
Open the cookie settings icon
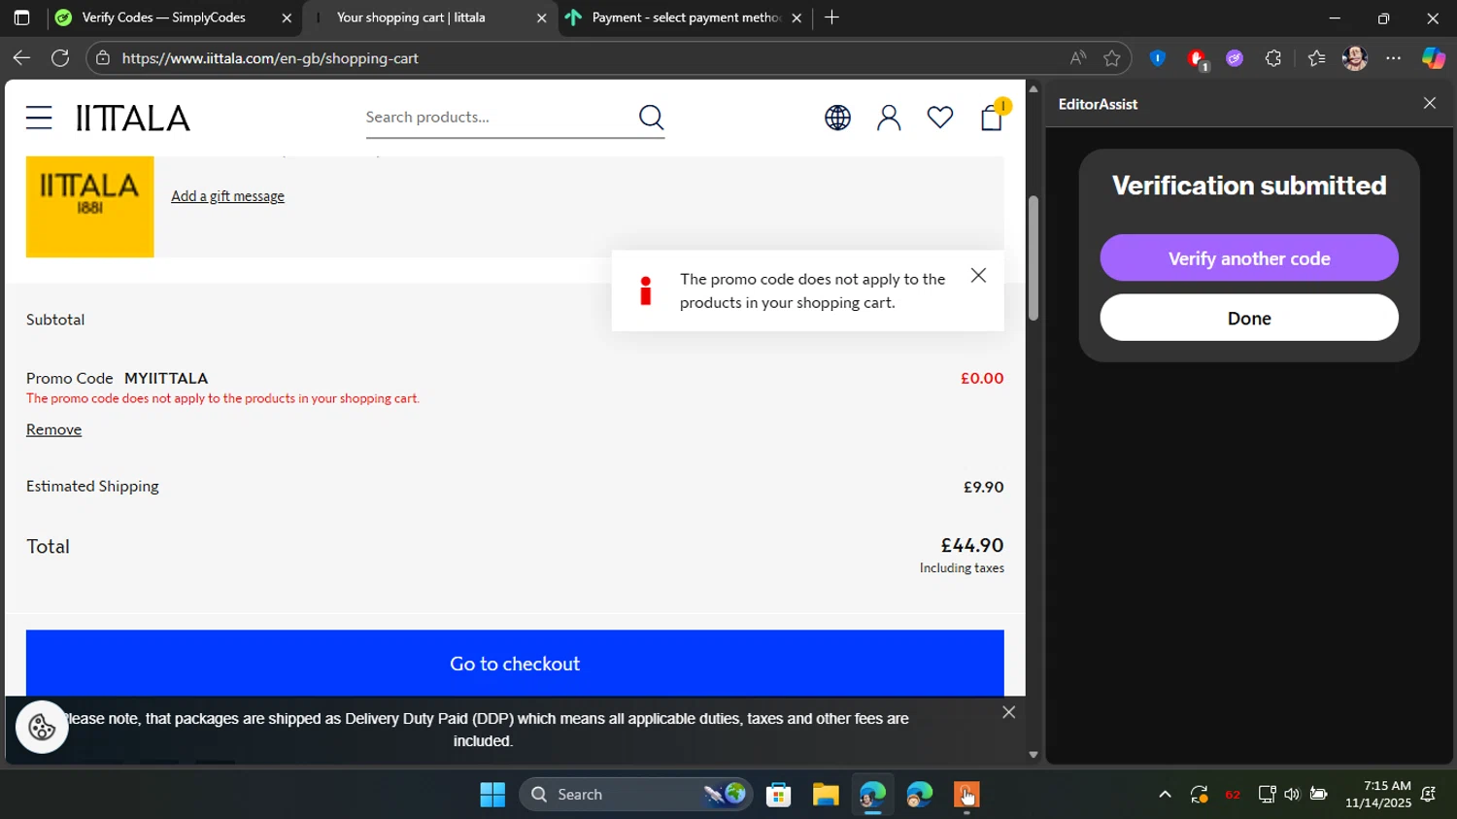pos(42,727)
